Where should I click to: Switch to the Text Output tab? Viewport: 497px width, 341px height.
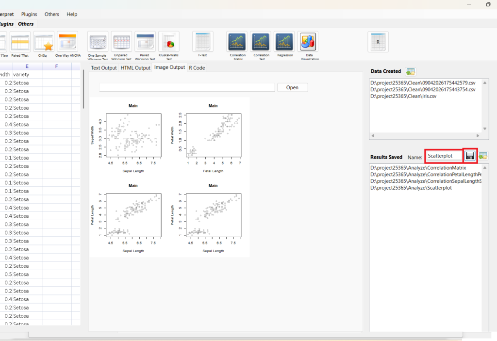pos(104,68)
